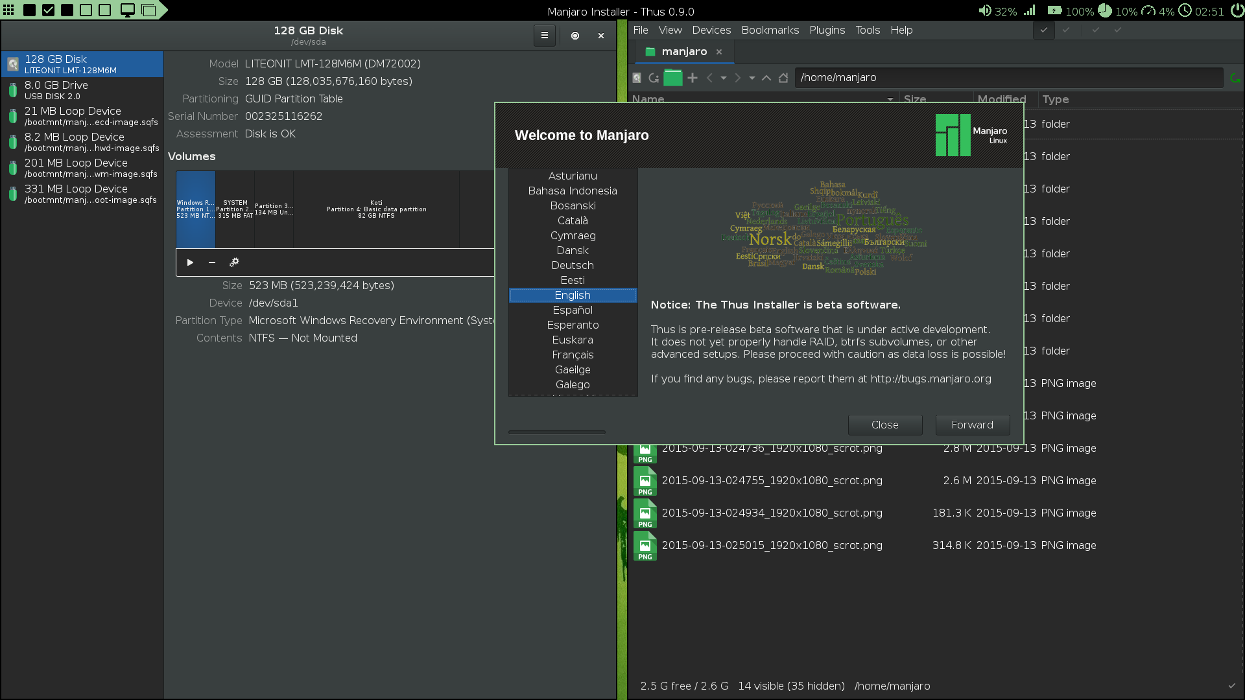Click the hamburger menu icon in disk manager

tap(545, 35)
